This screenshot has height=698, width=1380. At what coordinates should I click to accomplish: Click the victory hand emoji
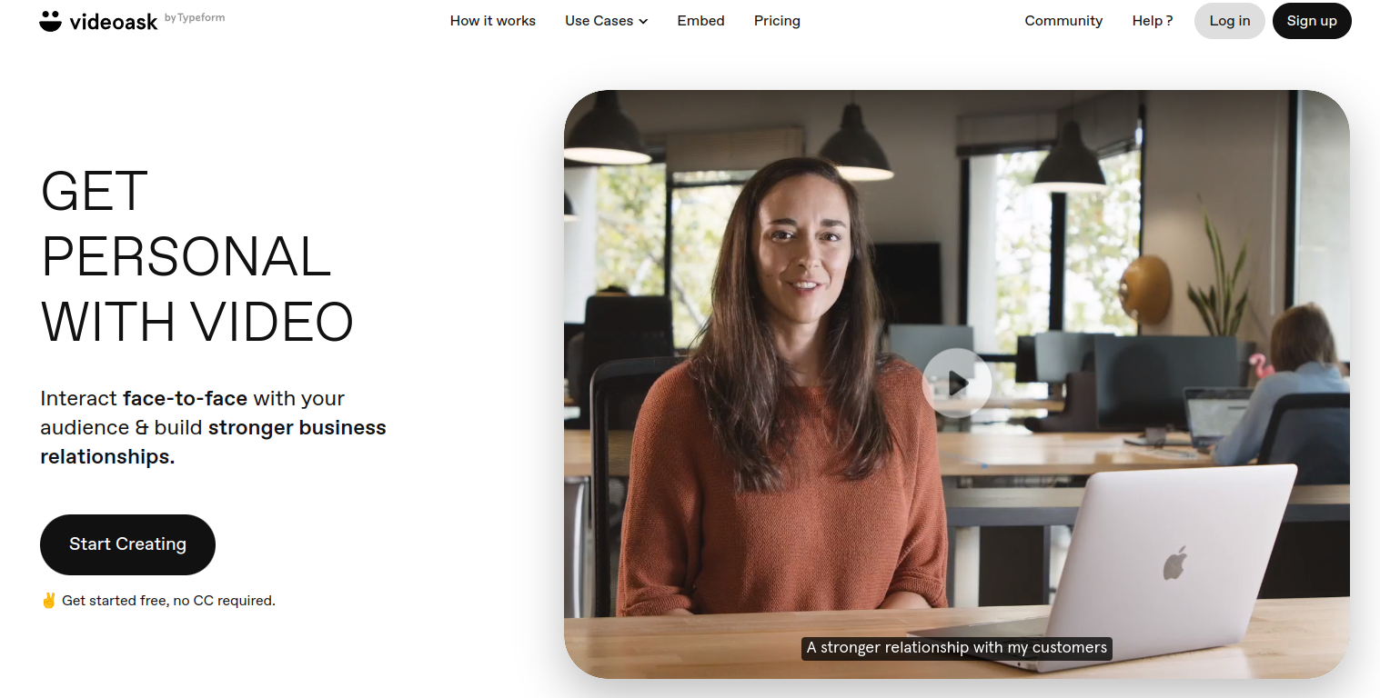pos(48,600)
